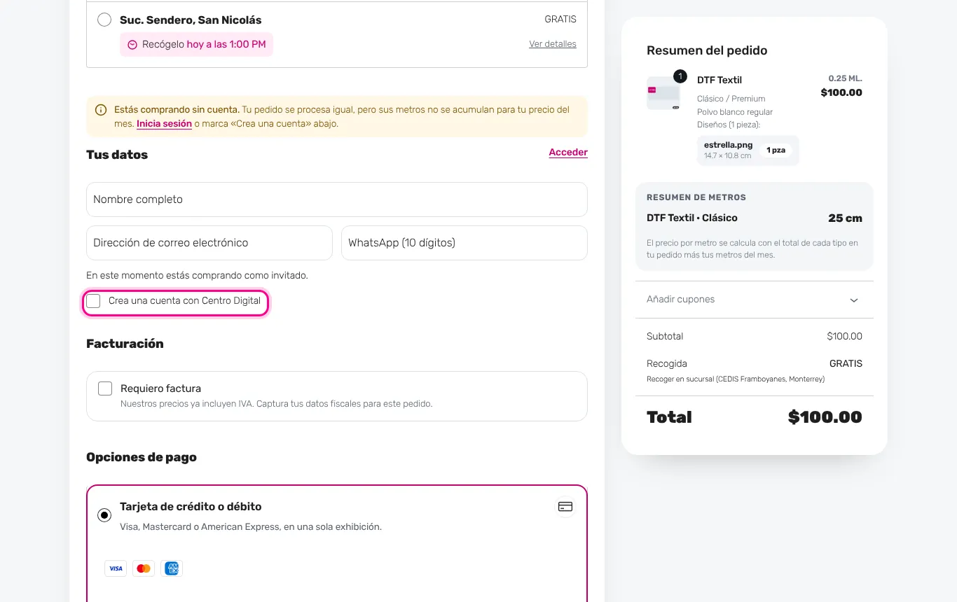
Task: Click the DTF Textil product thumbnail
Action: pos(663,93)
